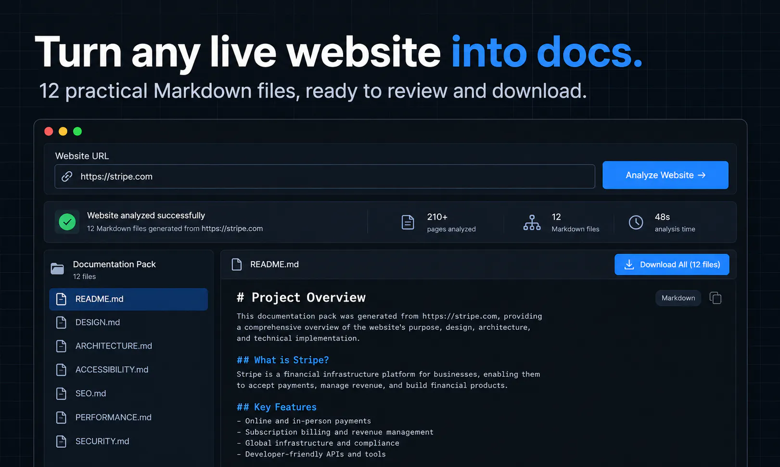
Task: Click 'Website analyzed successfully' status text
Action: (146, 216)
